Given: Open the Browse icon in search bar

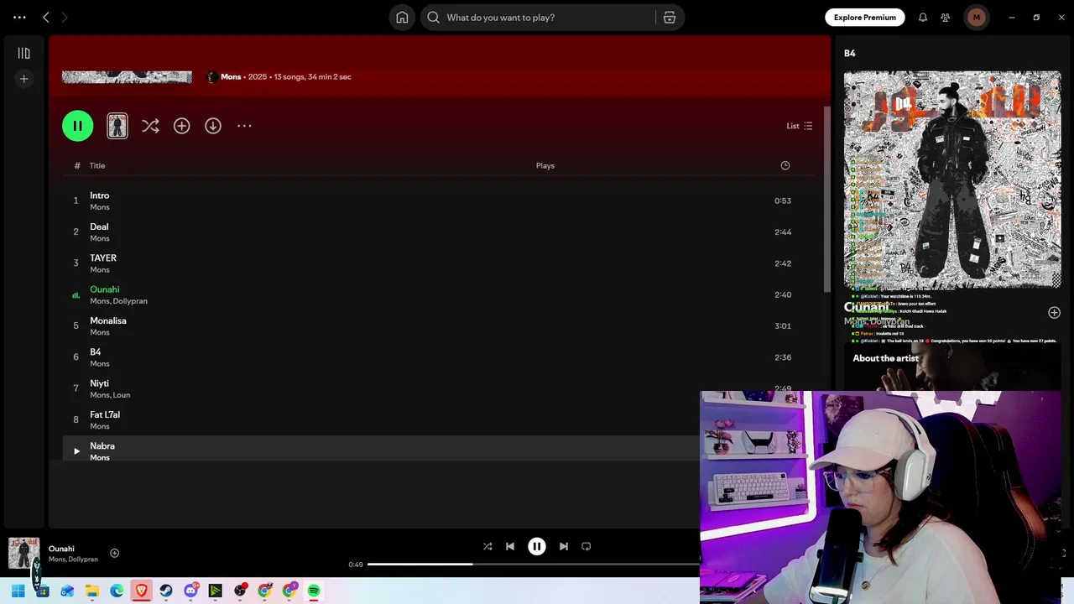Looking at the screenshot, I should (x=670, y=18).
